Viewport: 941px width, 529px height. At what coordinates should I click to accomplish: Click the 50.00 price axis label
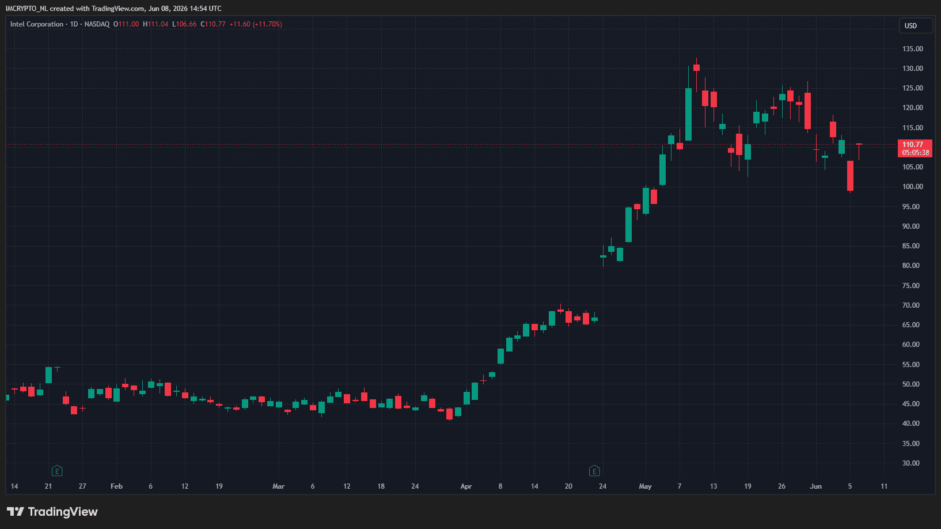[911, 384]
